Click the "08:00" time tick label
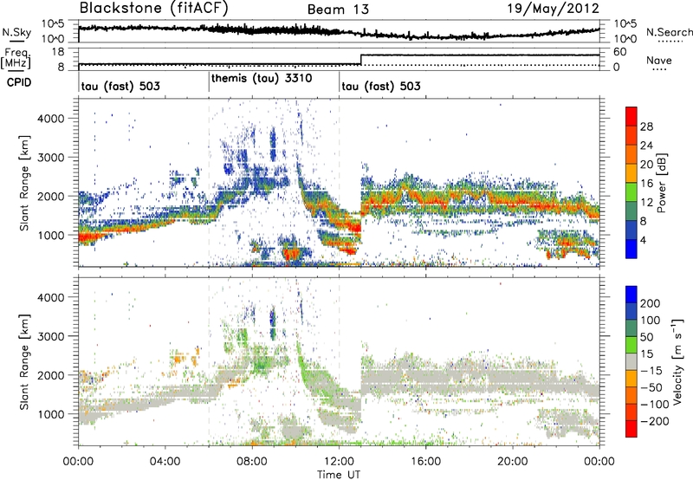 pos(251,462)
